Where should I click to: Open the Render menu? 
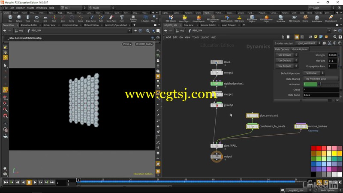pos(20,8)
